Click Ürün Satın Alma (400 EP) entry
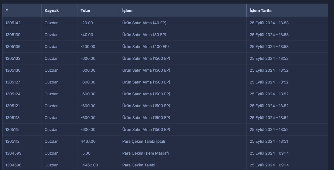The height and width of the screenshot is (170, 334). tap(145, 47)
